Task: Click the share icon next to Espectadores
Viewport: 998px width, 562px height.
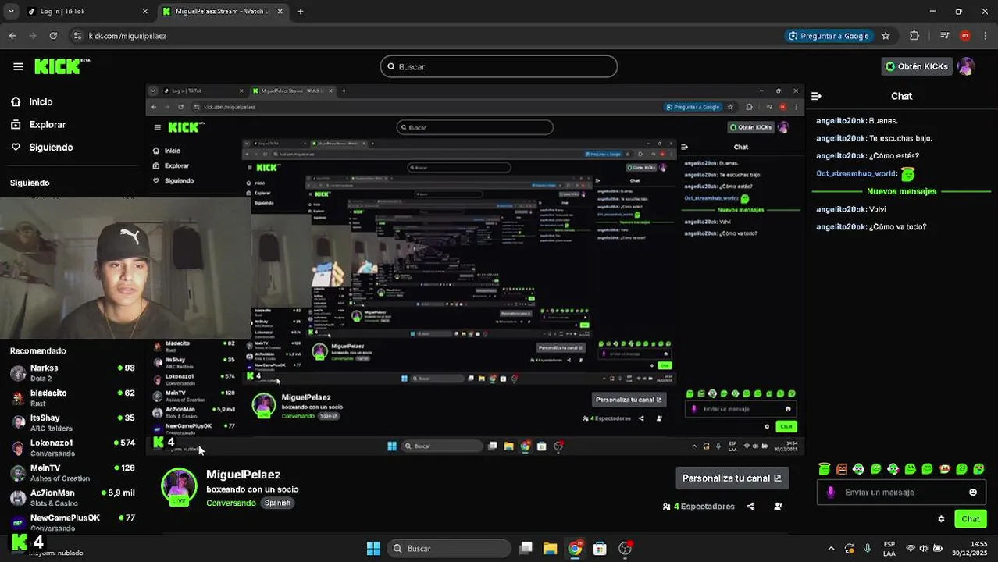Action: pos(750,507)
